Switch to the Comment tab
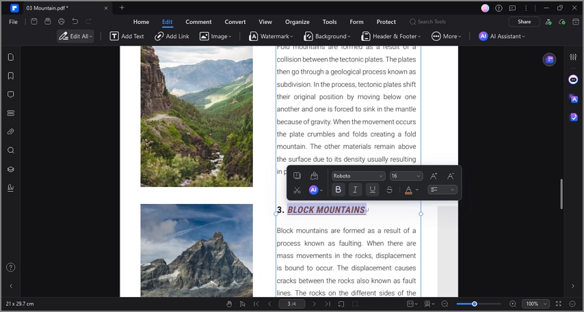This screenshot has height=312, width=584. tap(198, 22)
